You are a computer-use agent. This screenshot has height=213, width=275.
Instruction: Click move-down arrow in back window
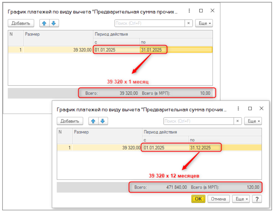(x=53, y=23)
